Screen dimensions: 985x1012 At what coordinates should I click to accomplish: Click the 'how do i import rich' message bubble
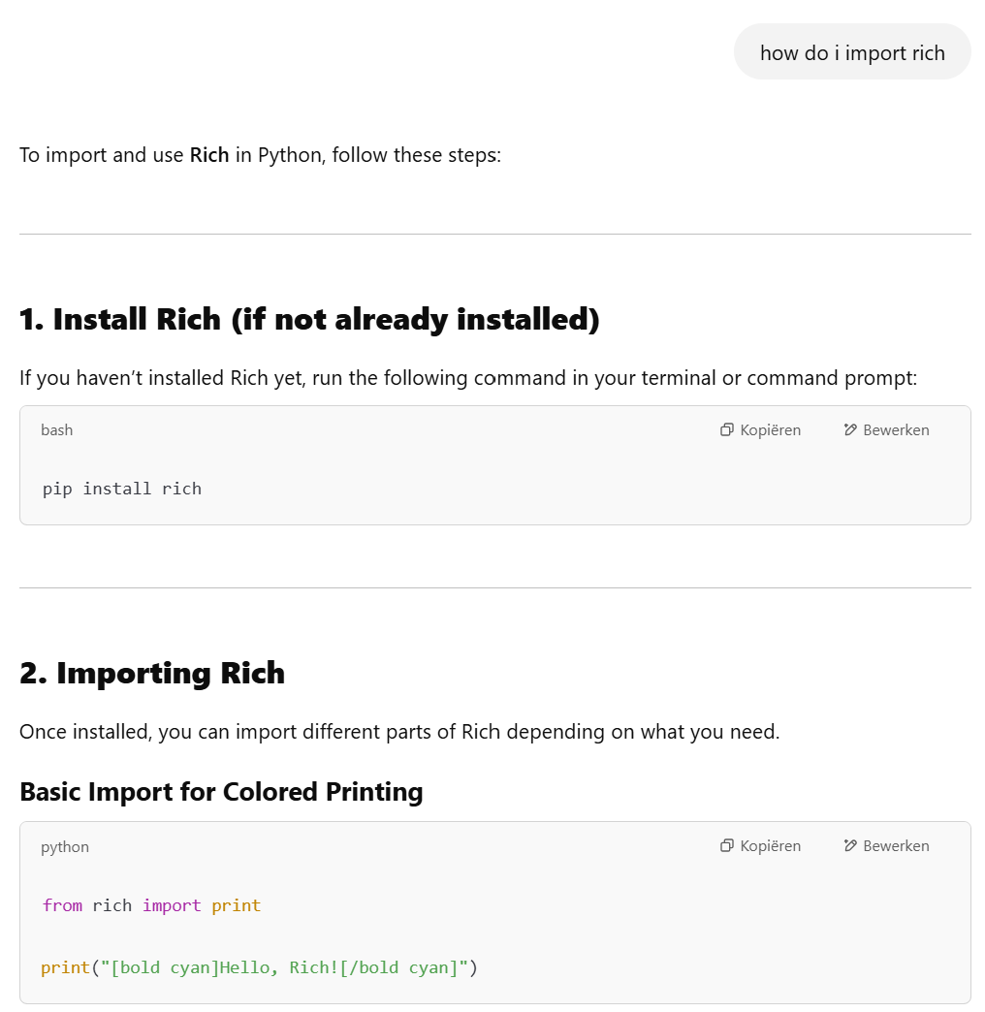click(852, 52)
